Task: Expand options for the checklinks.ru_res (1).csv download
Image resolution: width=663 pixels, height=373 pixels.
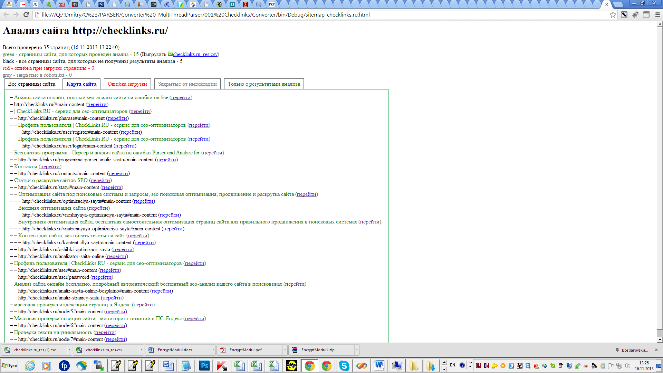Action: point(69,350)
